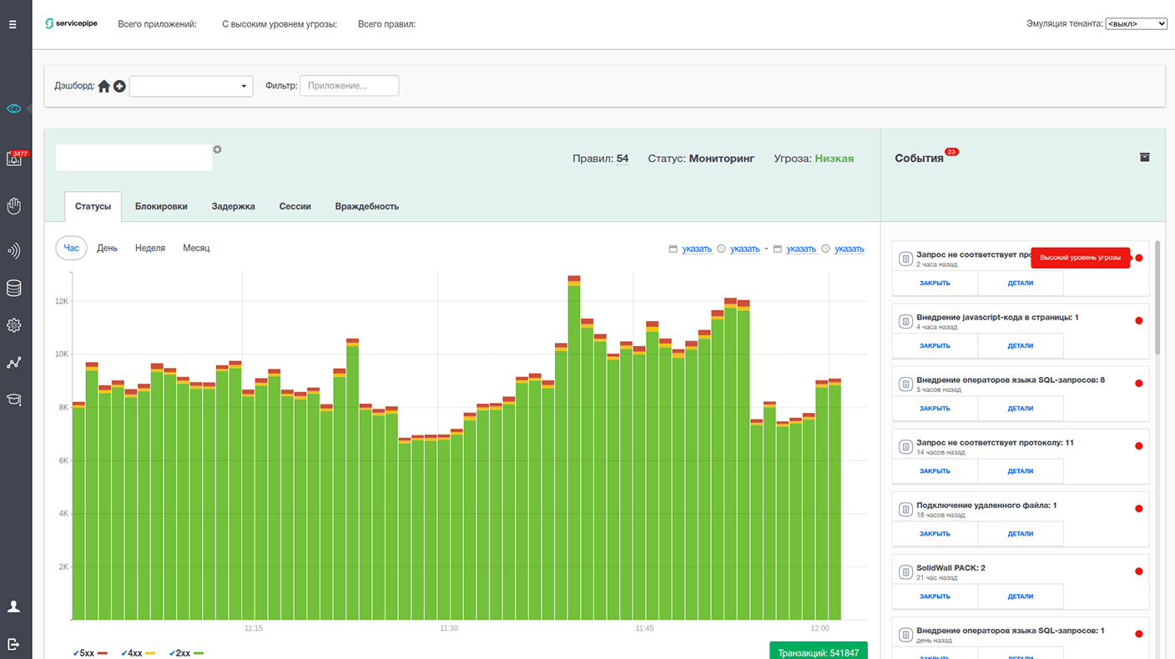Click ДЕТАЛИ for SolidWall PACK event
Screen dimensions: 1175x659
[x=1020, y=596]
